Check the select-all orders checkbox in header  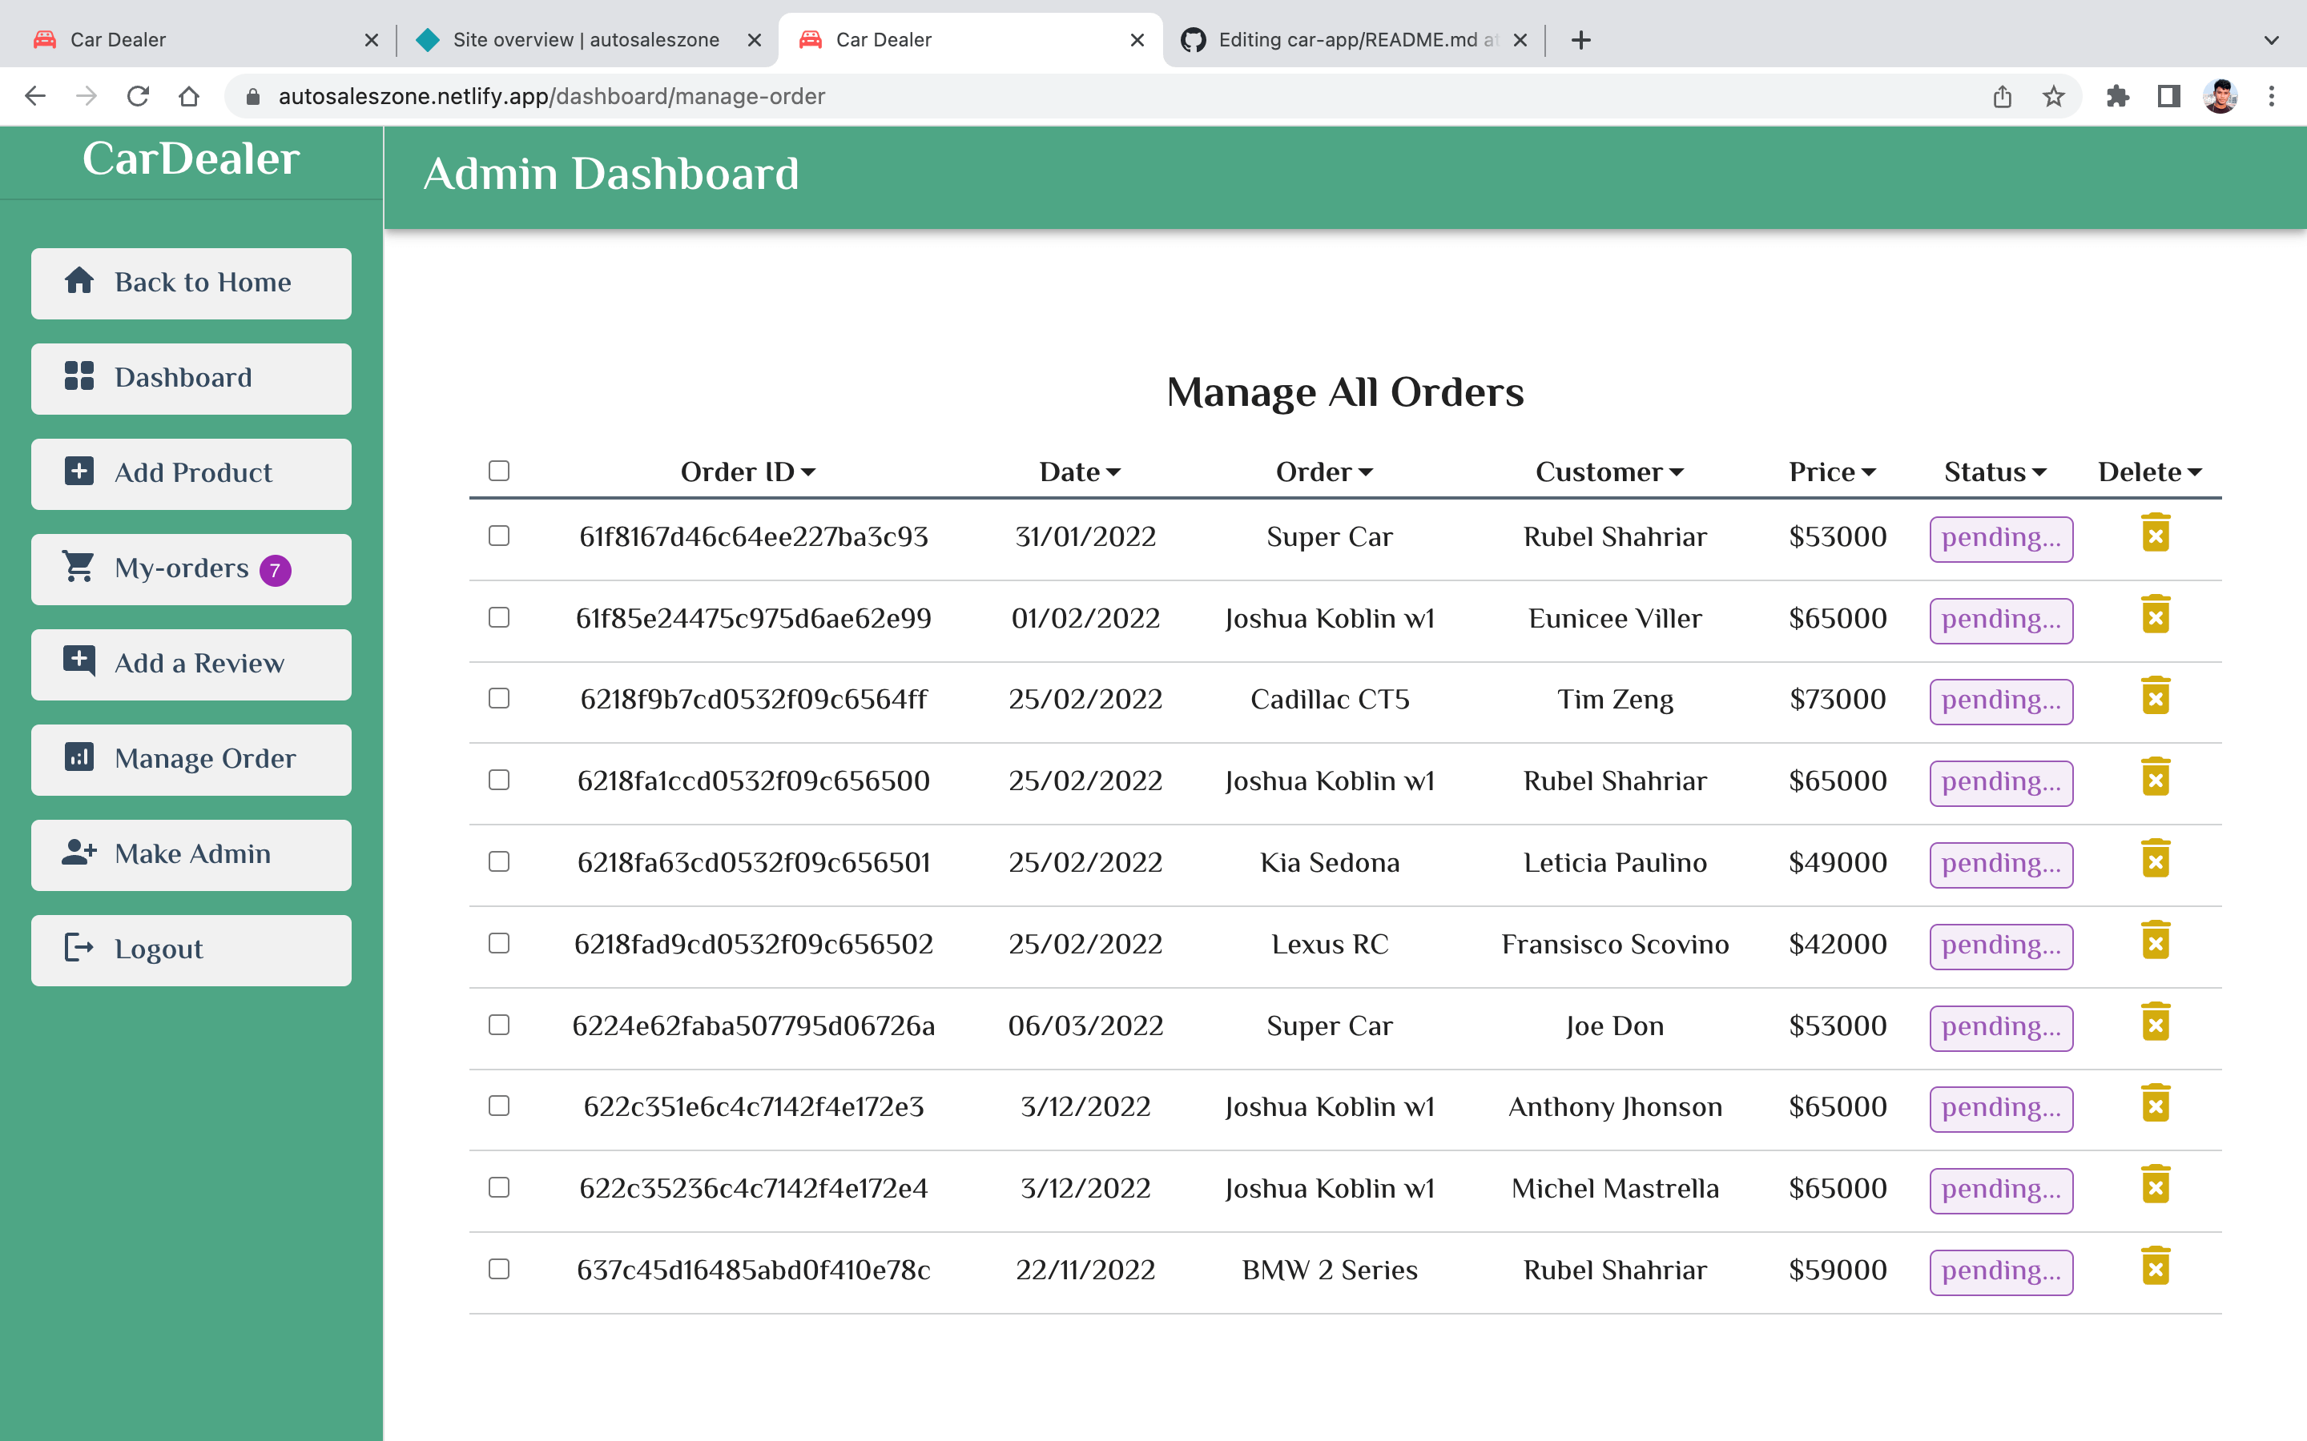tap(498, 471)
